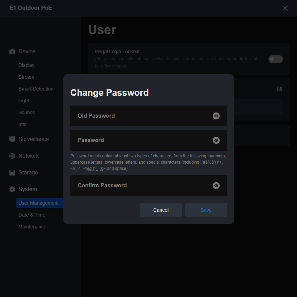Expand the Surveillance section

pos(33,139)
